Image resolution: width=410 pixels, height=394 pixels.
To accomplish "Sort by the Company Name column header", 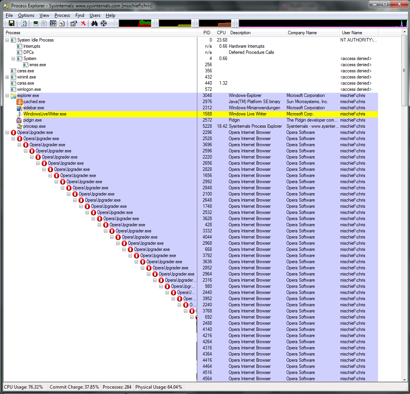I will coord(312,33).
